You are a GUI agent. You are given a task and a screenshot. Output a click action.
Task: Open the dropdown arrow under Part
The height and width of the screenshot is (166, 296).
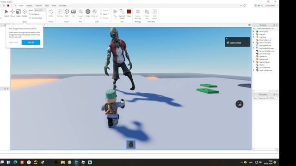(x=67, y=18)
